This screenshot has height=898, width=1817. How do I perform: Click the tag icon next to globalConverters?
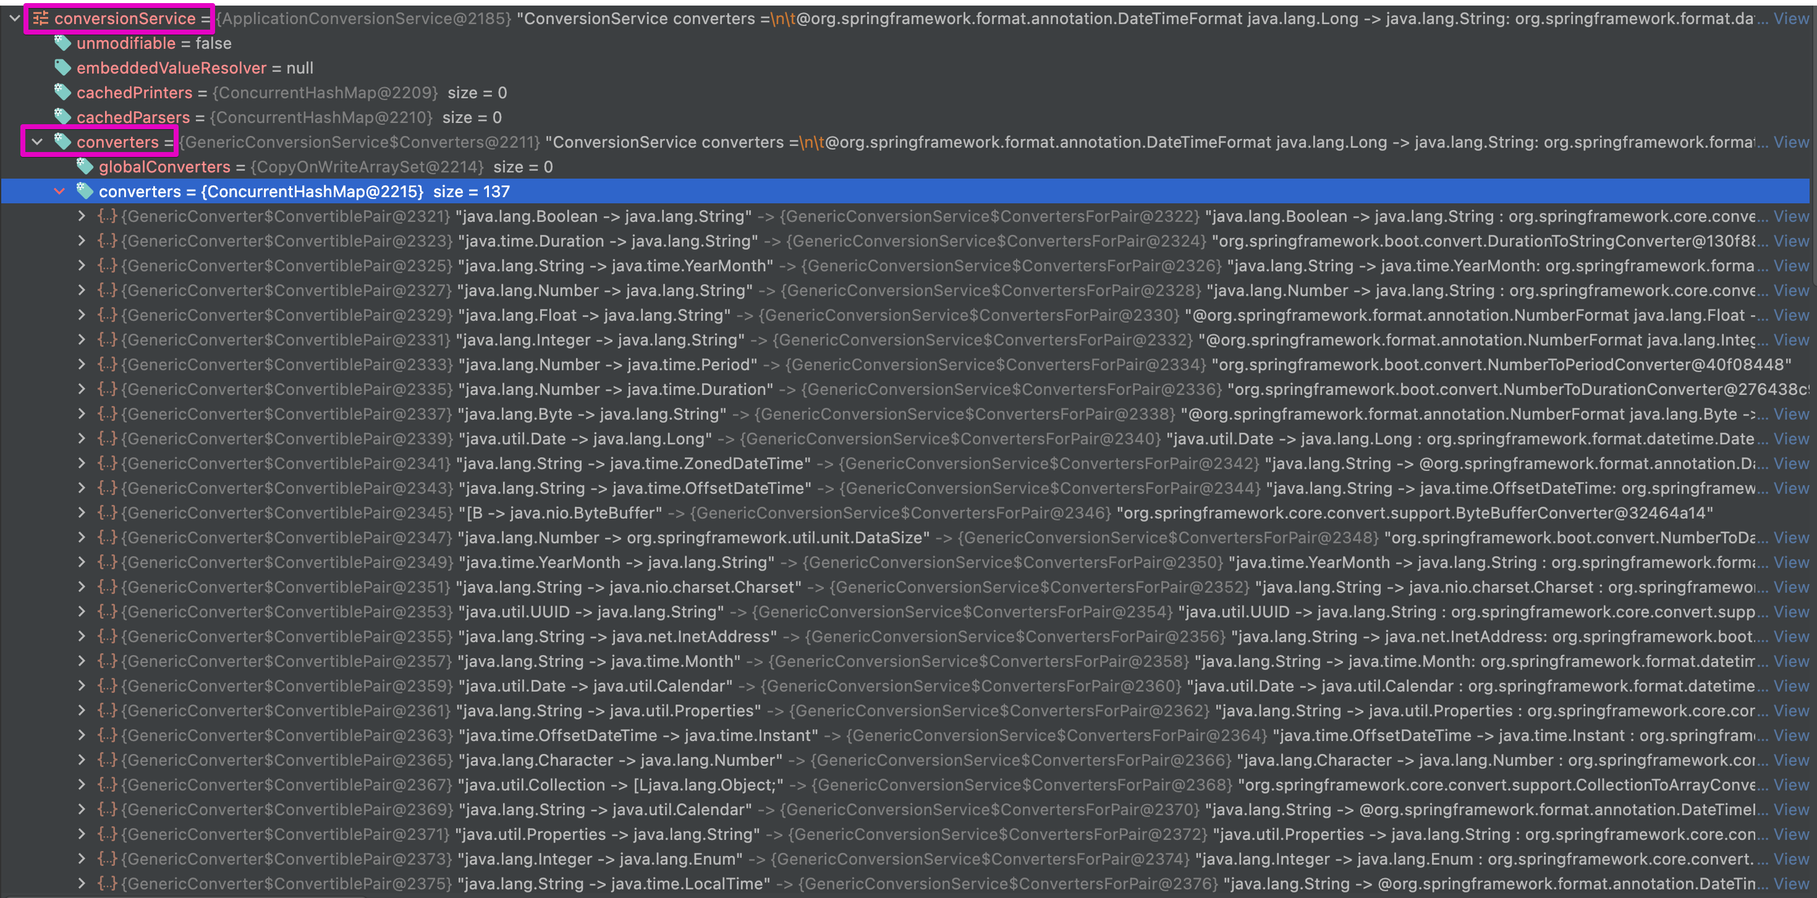[85, 166]
